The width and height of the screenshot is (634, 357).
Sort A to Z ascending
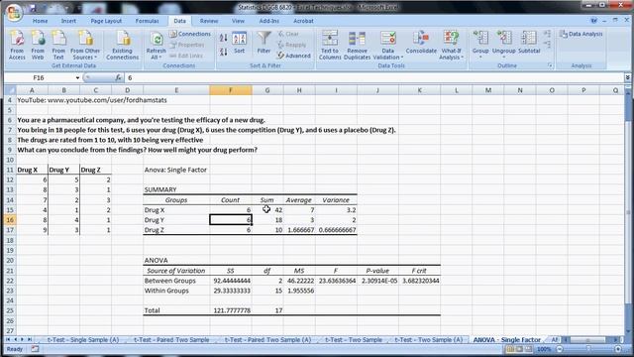point(223,38)
